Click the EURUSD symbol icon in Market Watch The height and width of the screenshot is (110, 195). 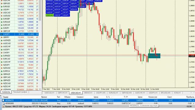(x=2, y=6)
